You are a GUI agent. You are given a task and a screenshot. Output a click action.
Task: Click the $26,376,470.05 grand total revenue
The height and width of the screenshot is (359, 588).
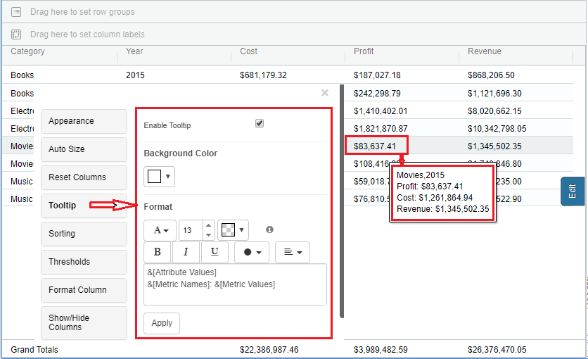tap(497, 350)
